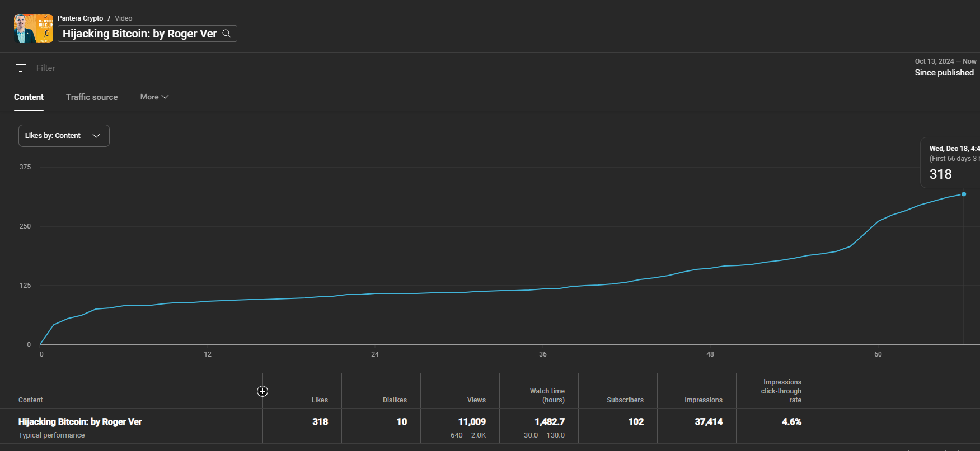Focus the Filter input field

(46, 68)
